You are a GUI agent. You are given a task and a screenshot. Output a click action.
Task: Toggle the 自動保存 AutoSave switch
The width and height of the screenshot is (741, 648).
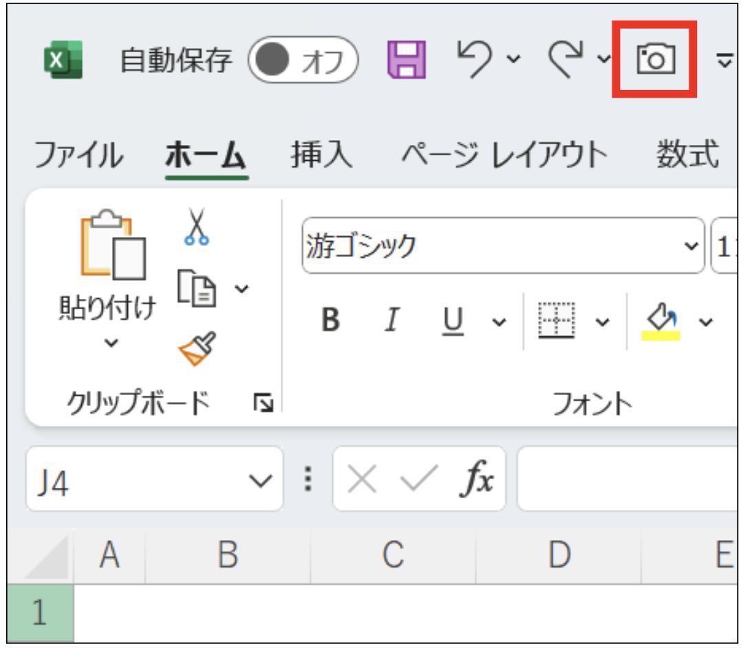[x=303, y=60]
